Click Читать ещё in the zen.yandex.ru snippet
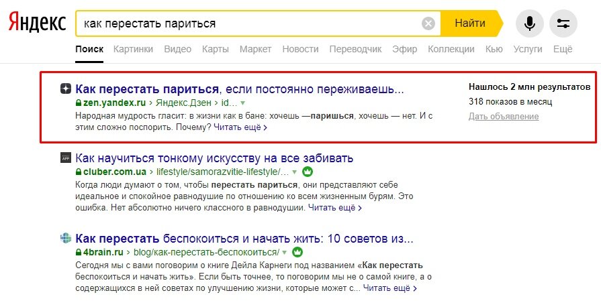The height and width of the screenshot is (305, 601). [x=240, y=127]
